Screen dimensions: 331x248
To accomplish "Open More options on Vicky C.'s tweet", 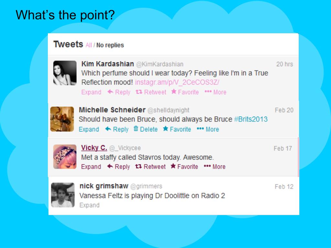I will (215, 167).
